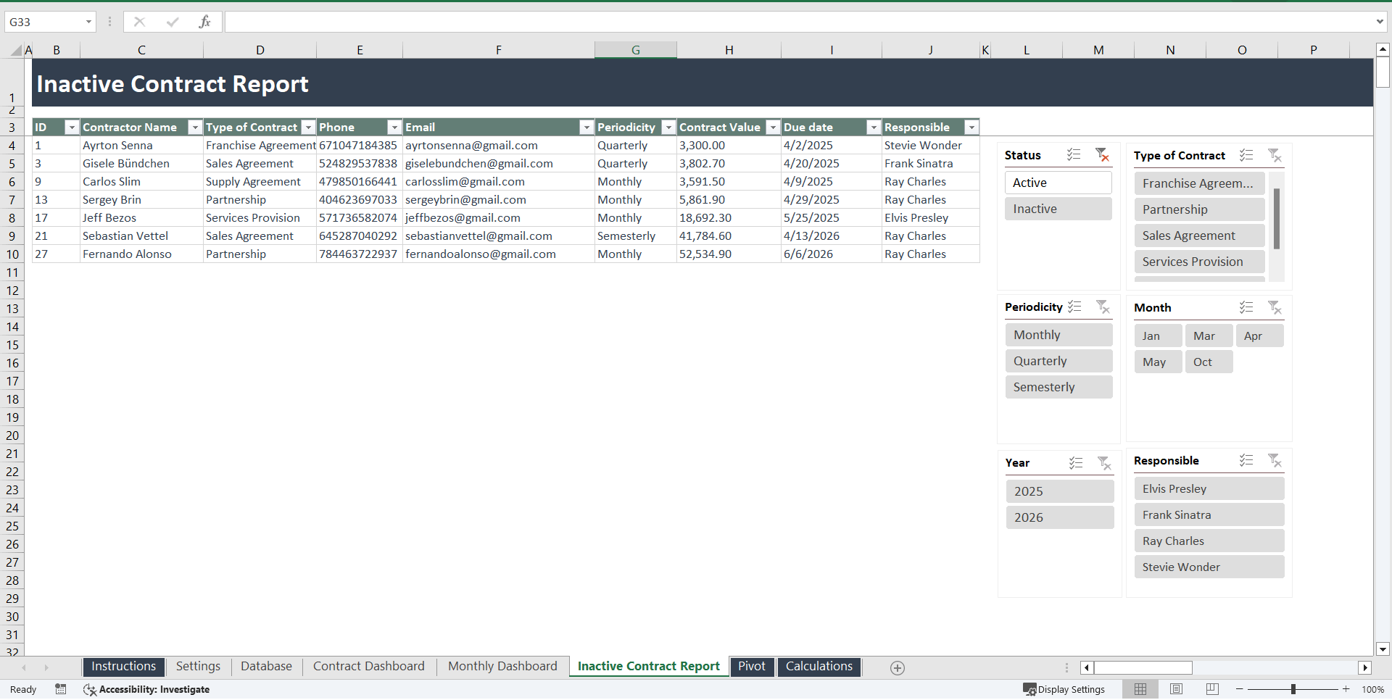
Task: Filter by Services Provision in the slicer
Action: (1200, 262)
